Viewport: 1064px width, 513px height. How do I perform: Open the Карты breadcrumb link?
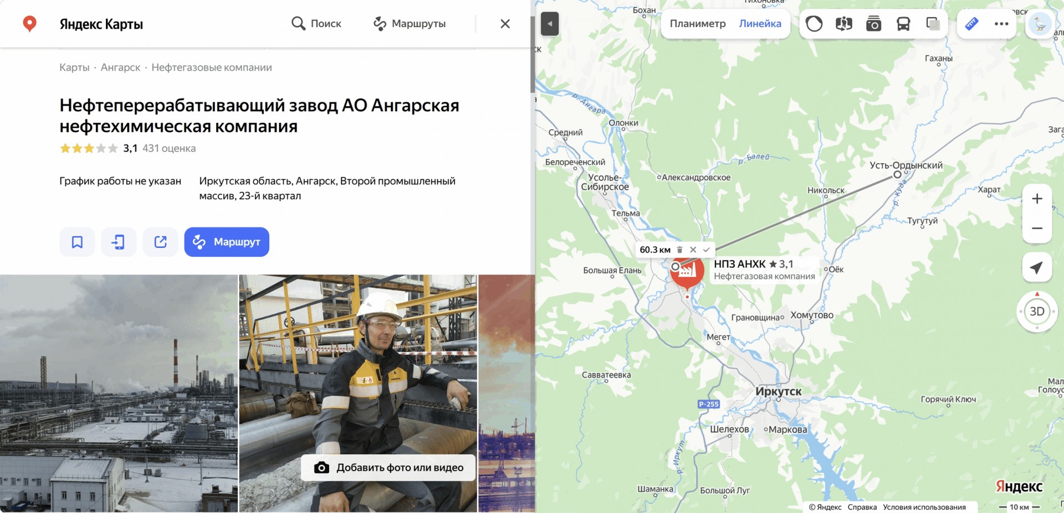tap(74, 68)
